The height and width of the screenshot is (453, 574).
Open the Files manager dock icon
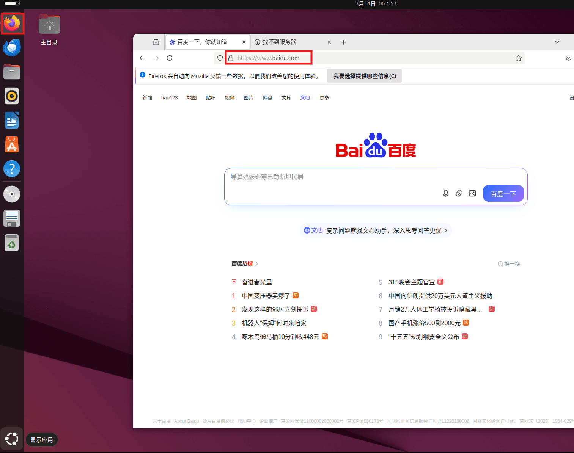coord(12,72)
